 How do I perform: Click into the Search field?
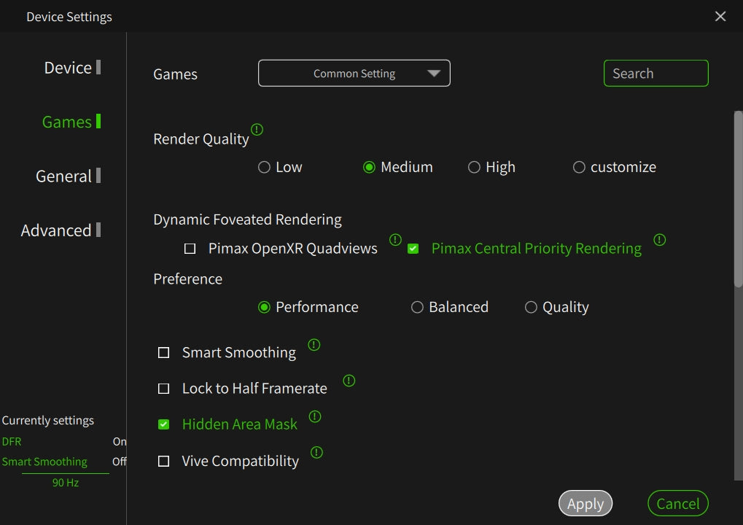click(x=656, y=74)
